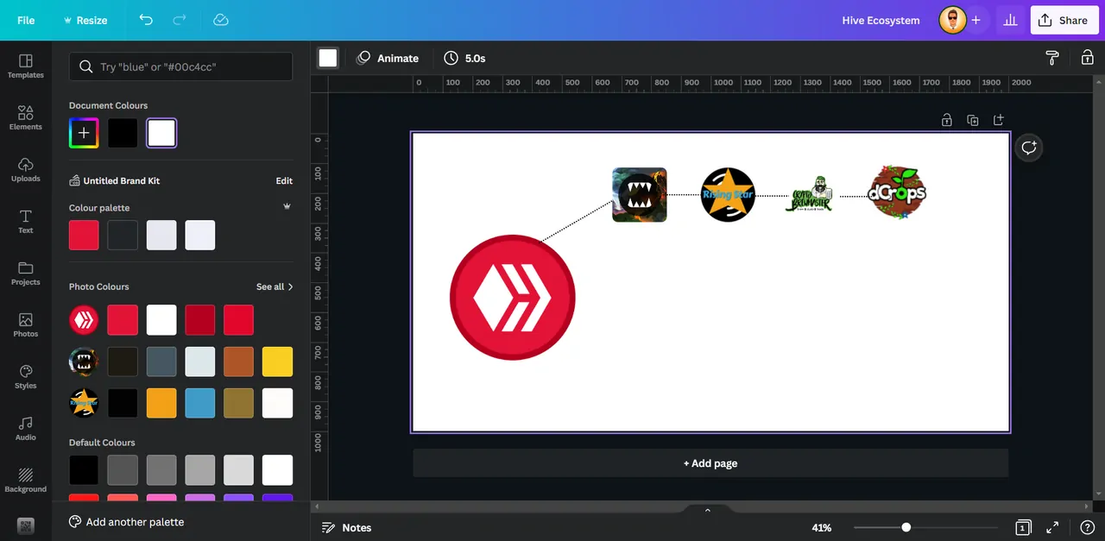
Task: Click the Undo arrow
Action: 146,20
